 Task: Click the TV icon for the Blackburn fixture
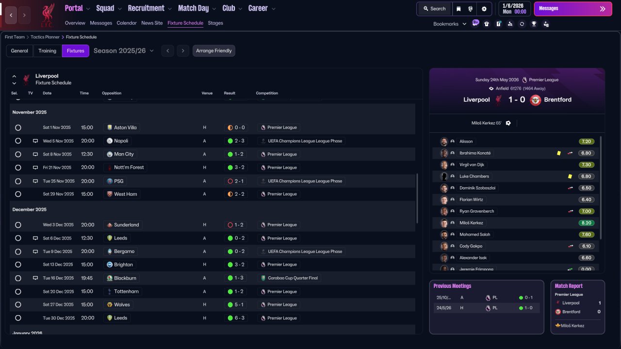(x=35, y=278)
